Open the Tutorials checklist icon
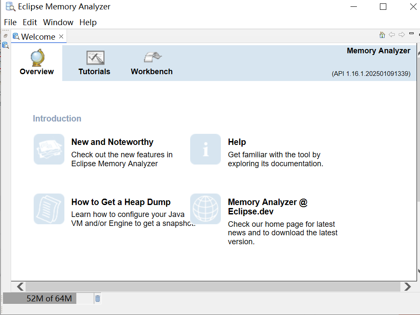This screenshot has height=315, width=420. [x=96, y=58]
